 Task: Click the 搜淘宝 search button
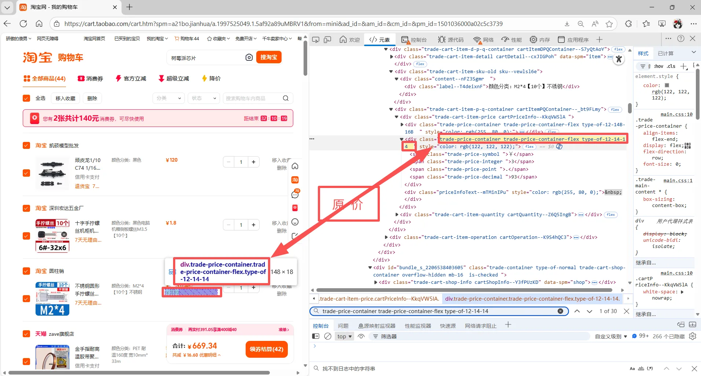269,57
